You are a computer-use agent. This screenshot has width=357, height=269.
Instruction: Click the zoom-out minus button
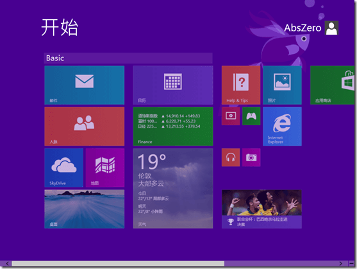pyautogui.click(x=351, y=263)
